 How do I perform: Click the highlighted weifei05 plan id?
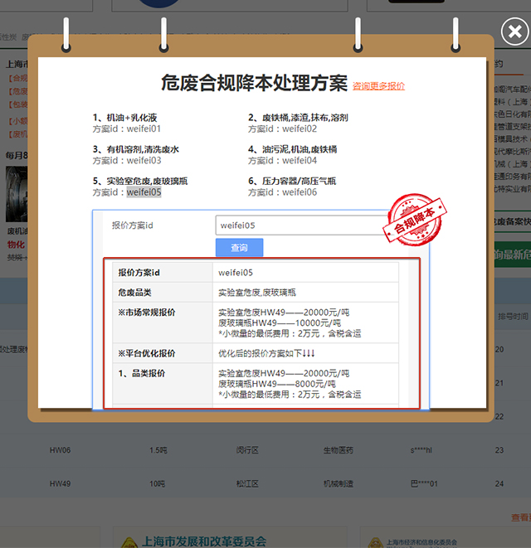point(144,192)
